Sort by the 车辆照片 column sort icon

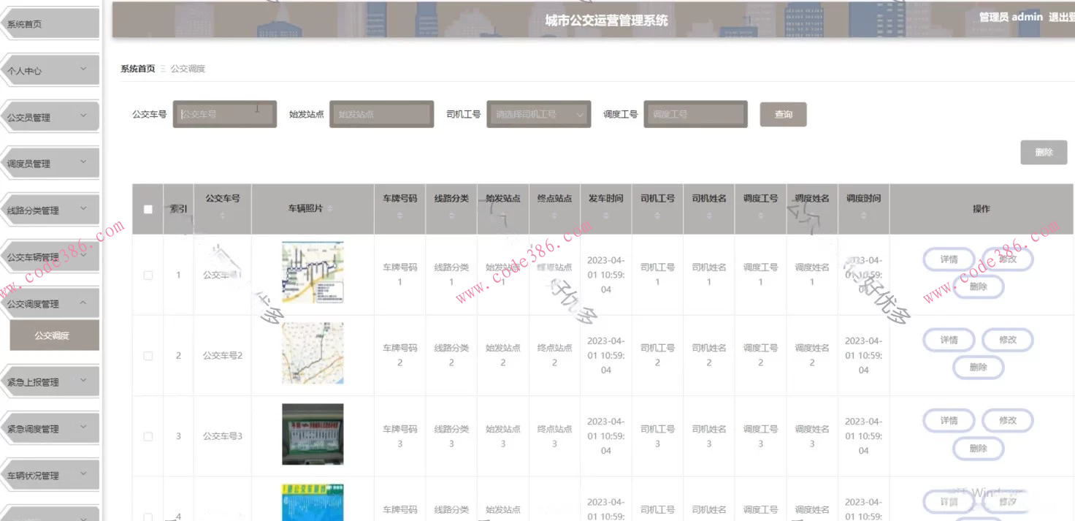click(x=330, y=209)
